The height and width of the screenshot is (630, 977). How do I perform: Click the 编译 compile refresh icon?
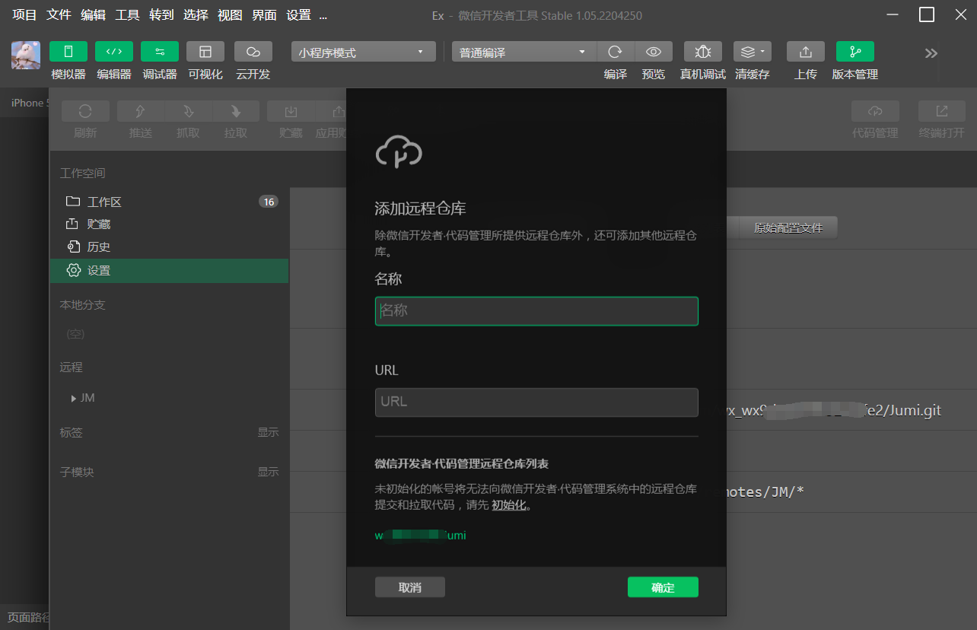coord(616,52)
